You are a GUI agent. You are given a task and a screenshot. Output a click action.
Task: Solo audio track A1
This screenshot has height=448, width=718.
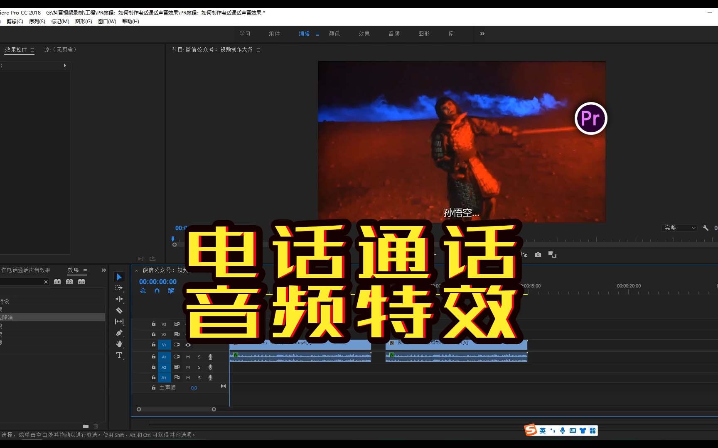click(x=199, y=357)
